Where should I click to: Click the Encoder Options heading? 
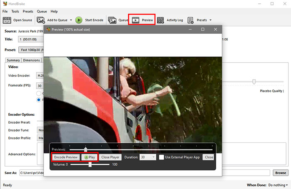[x=21, y=114]
